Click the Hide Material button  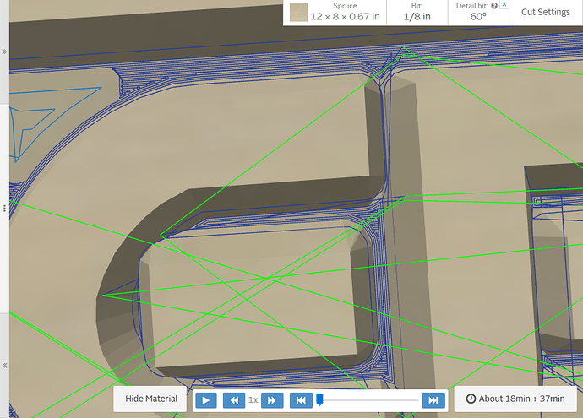pos(150,399)
